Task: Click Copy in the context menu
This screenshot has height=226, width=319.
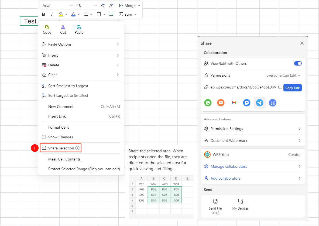Action: (47, 30)
